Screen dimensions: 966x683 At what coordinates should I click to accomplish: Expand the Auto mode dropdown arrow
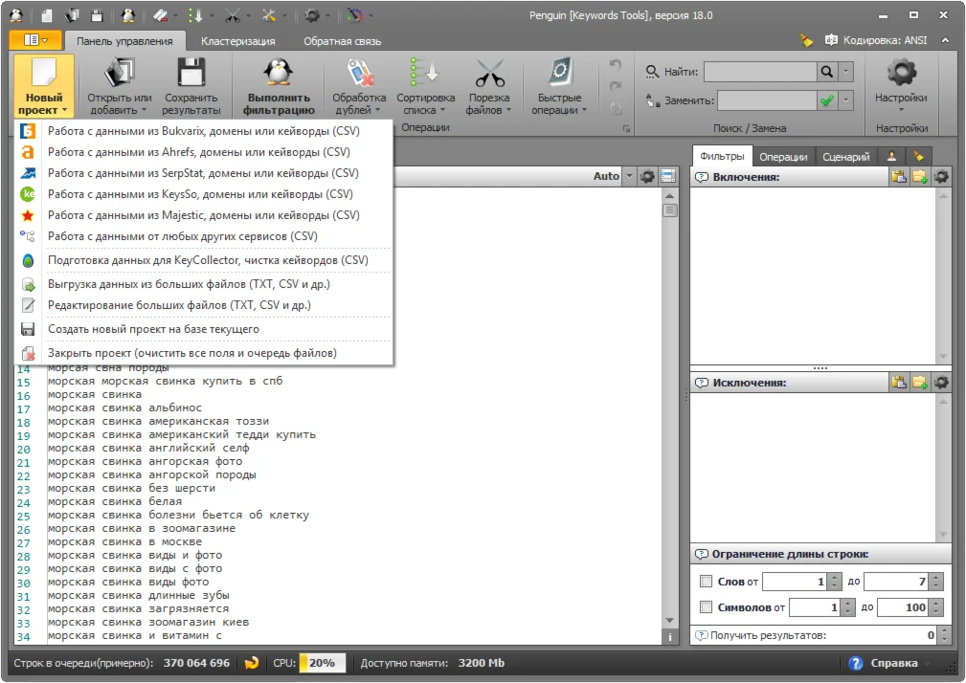629,176
